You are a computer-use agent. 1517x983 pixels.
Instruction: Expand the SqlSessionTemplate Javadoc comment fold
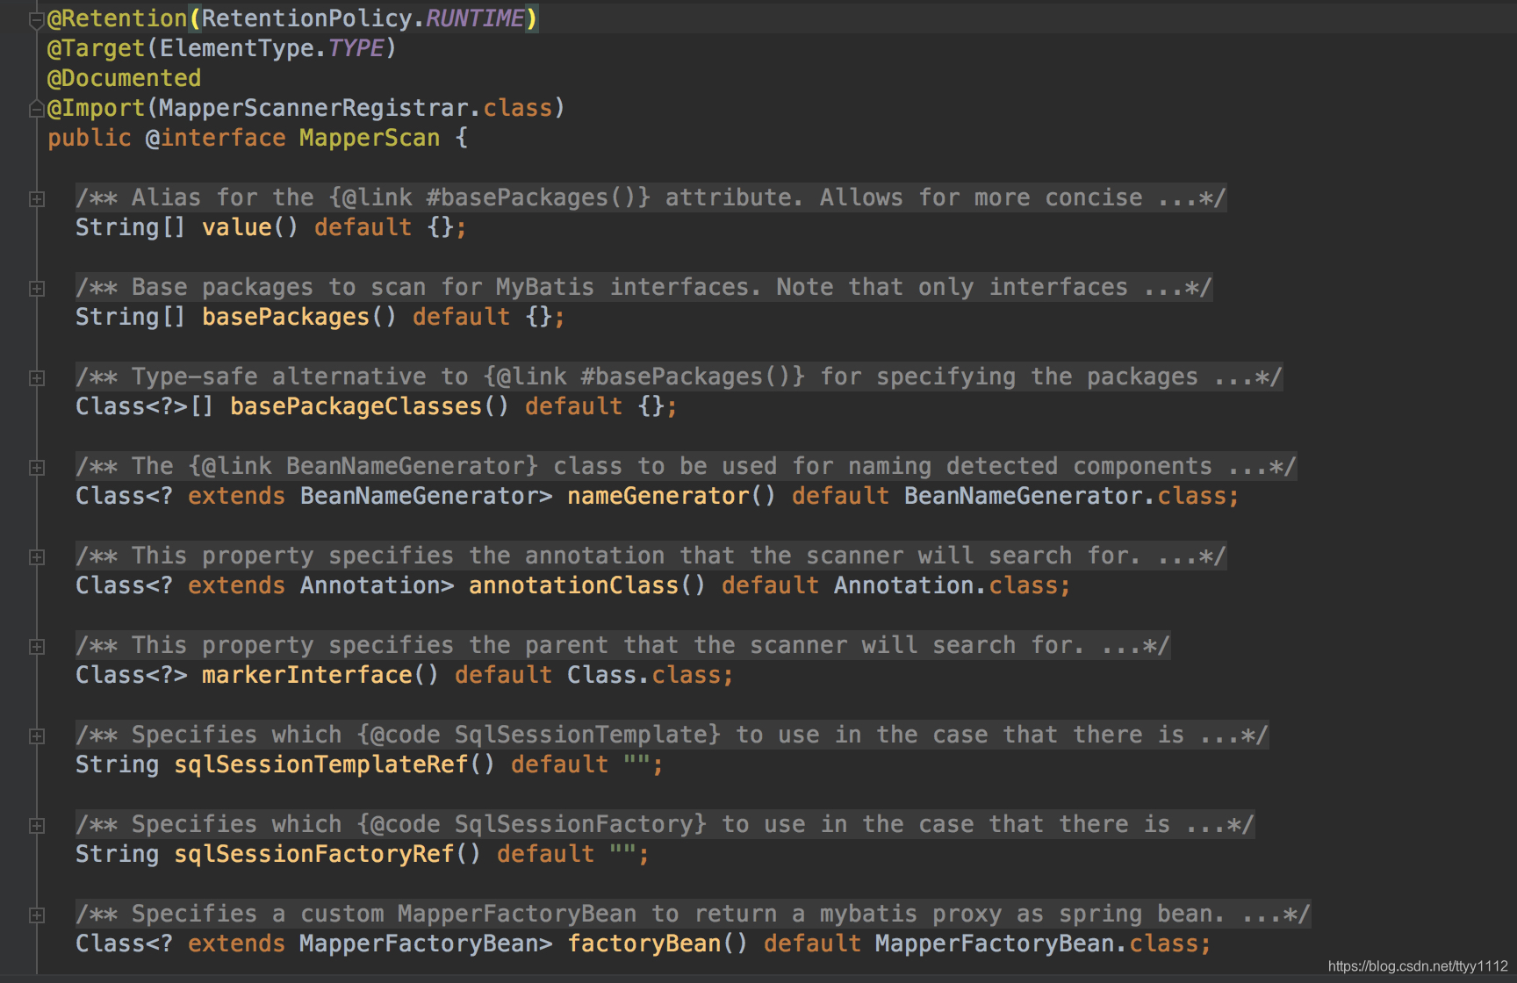coord(37,736)
